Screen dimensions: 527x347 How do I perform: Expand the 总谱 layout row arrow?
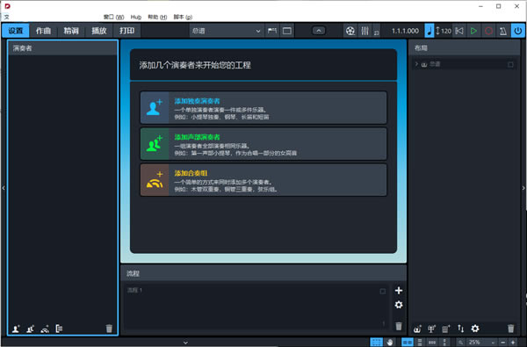coord(416,64)
